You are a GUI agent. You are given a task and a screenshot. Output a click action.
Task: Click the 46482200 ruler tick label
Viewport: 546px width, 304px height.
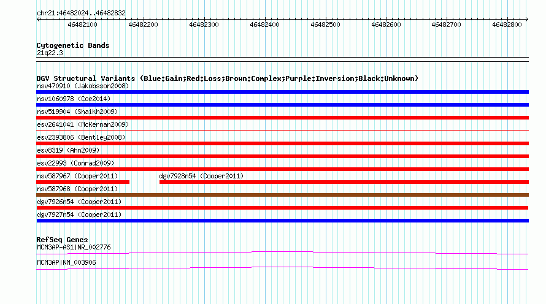[143, 25]
